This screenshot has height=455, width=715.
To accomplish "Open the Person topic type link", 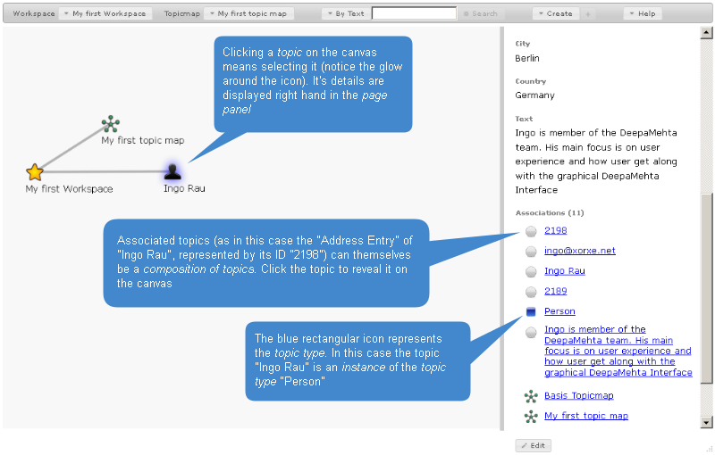I will click(x=559, y=311).
